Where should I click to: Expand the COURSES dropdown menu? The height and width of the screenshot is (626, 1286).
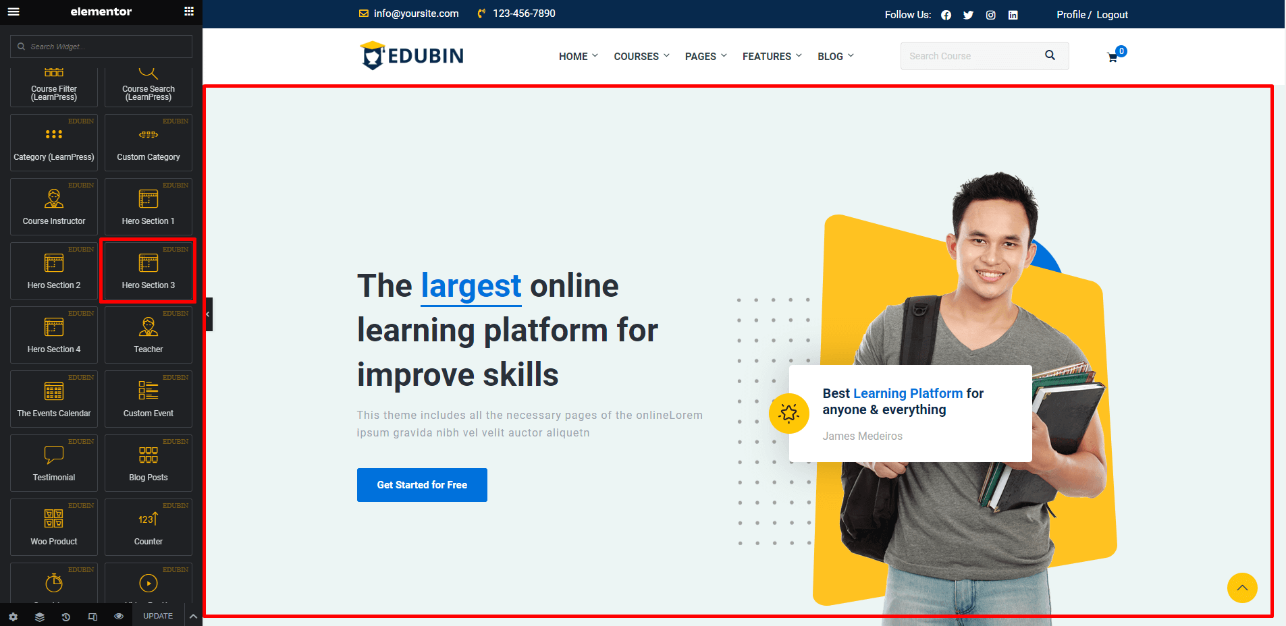coord(641,57)
